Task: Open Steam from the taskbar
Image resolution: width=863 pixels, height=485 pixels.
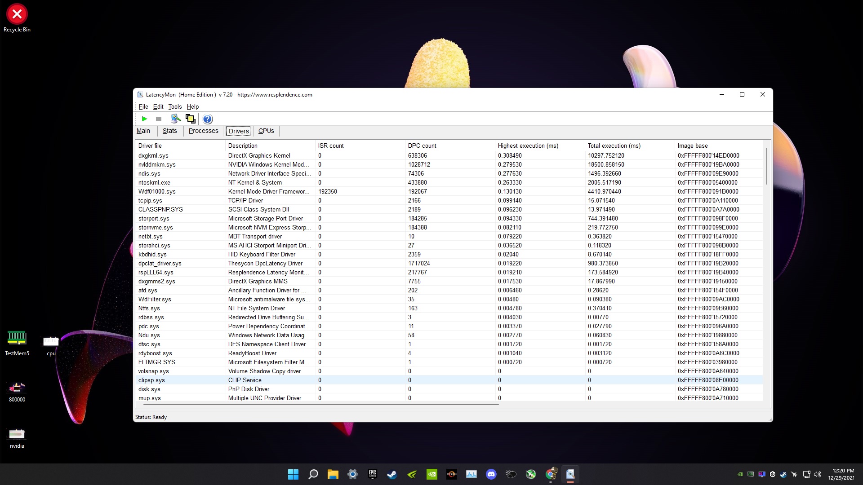Action: [392, 474]
